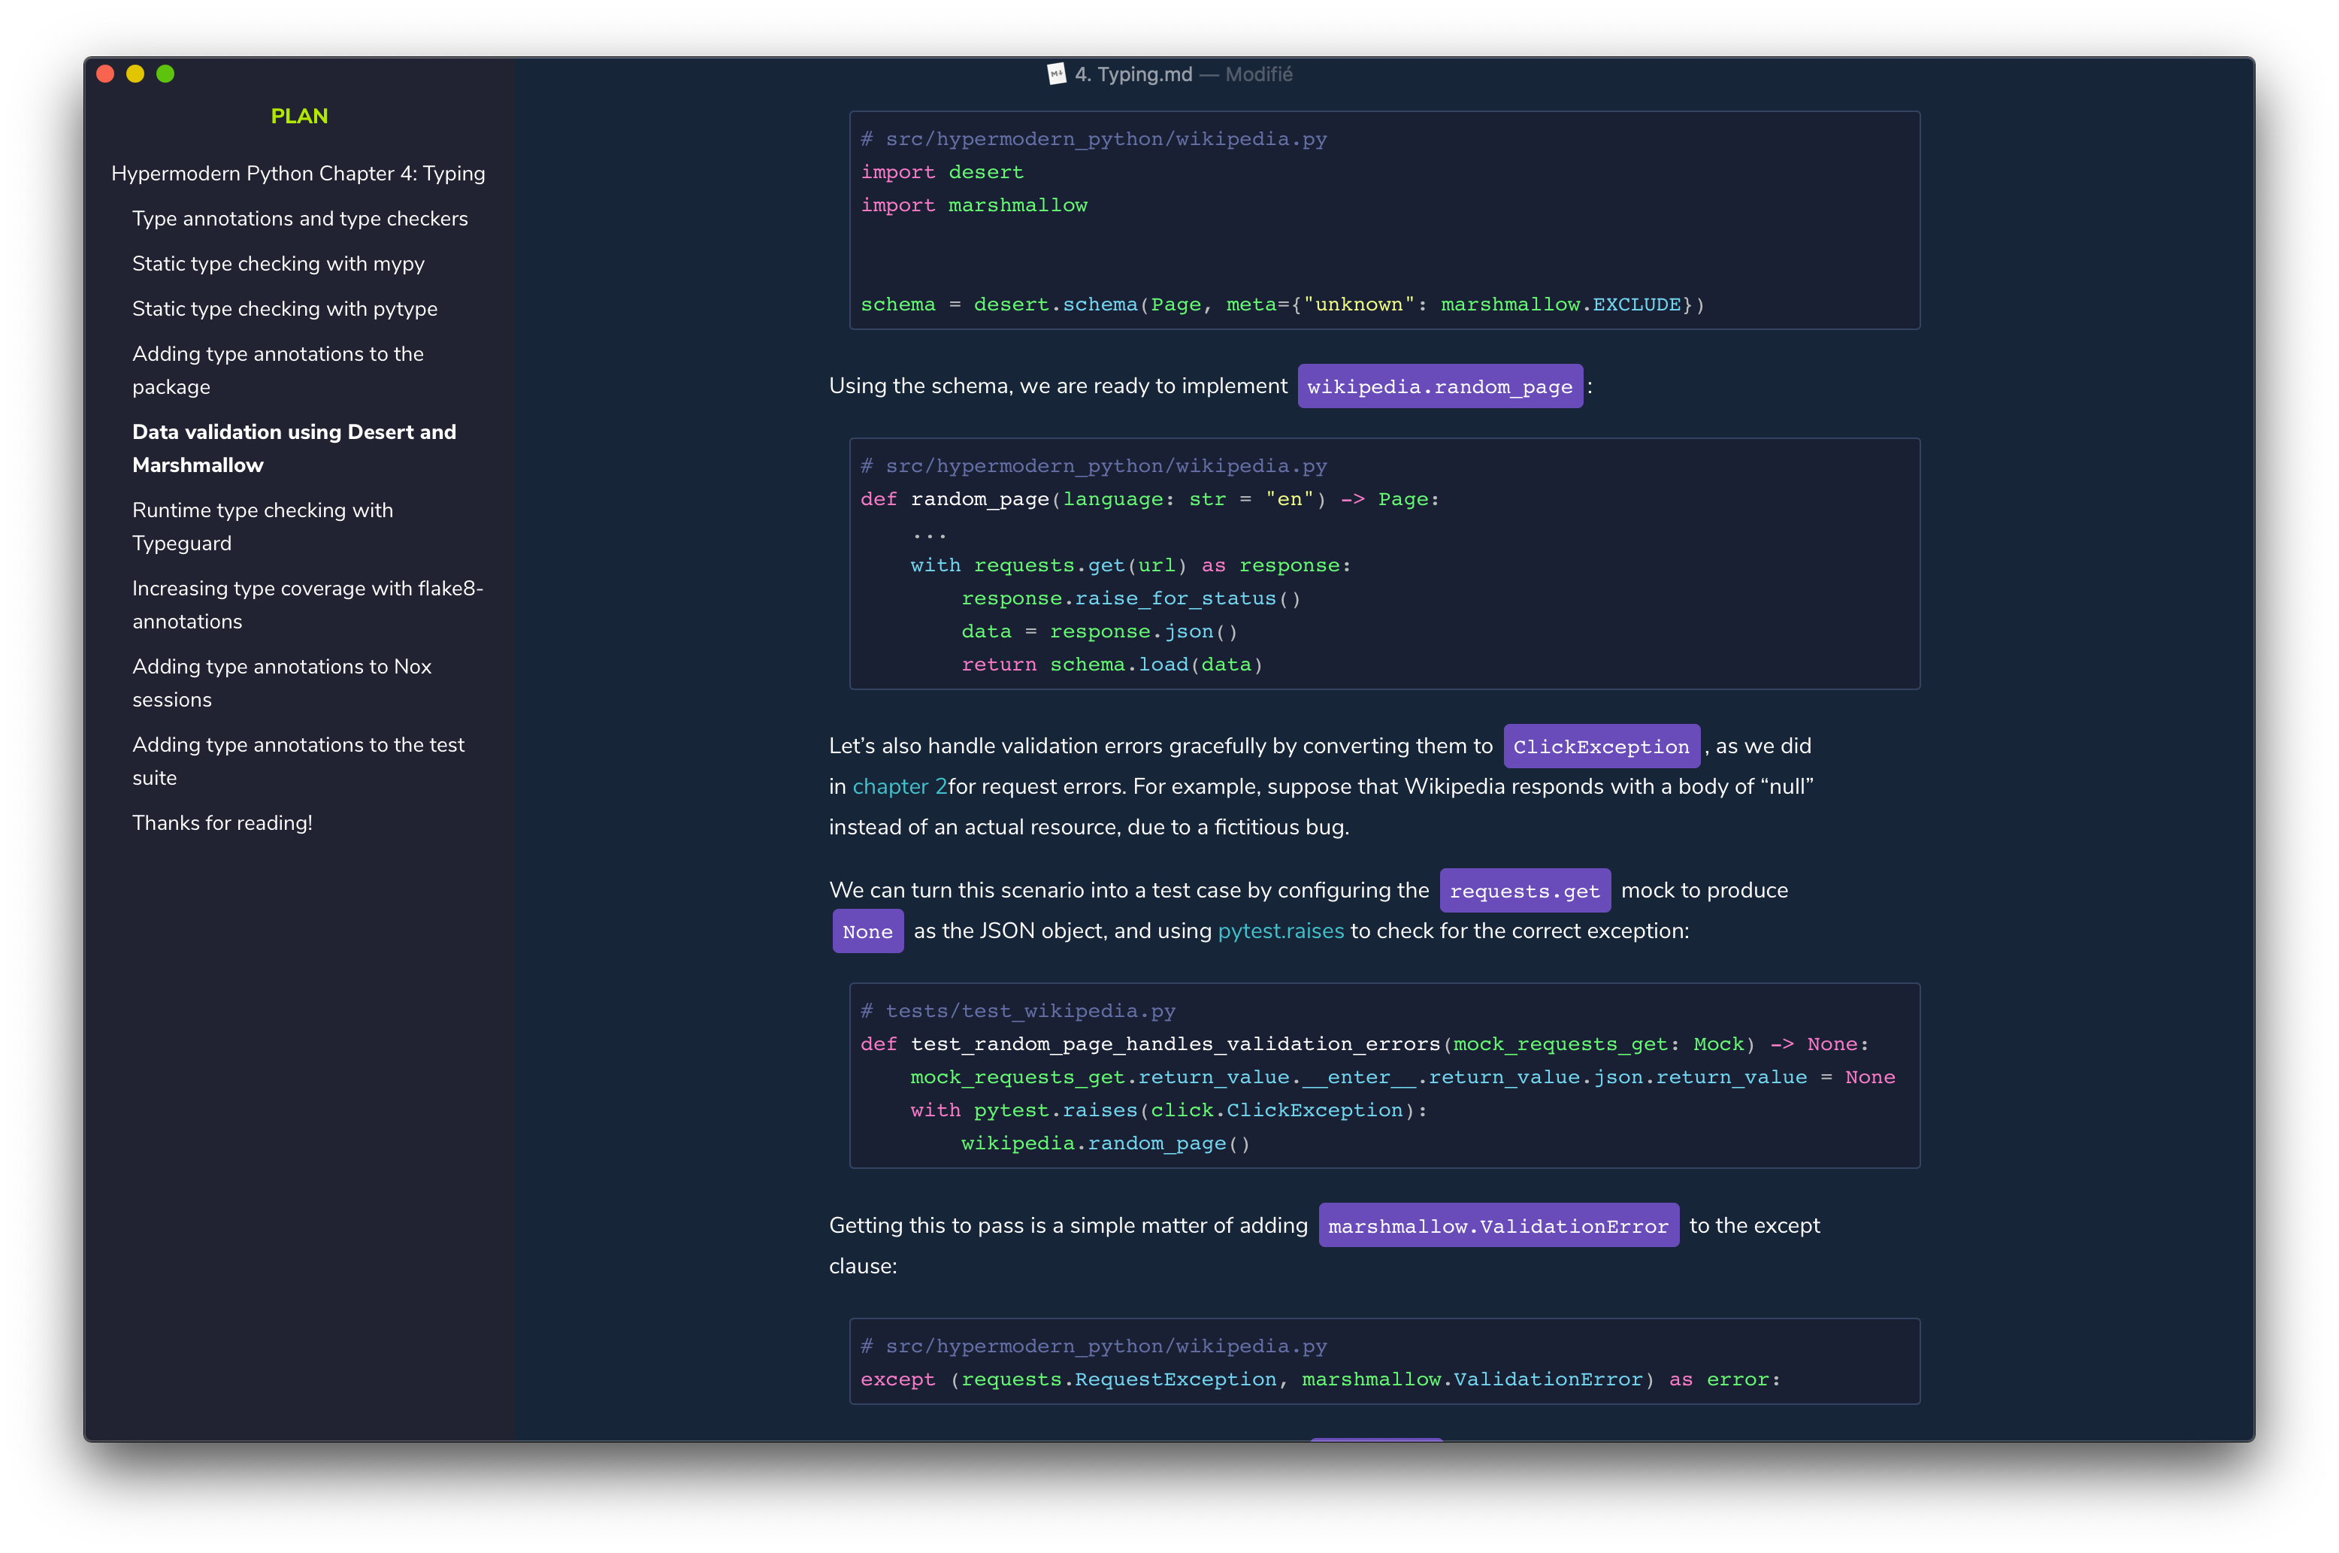The image size is (2339, 1553).
Task: Click the green fullscreen window button
Action: tap(165, 74)
